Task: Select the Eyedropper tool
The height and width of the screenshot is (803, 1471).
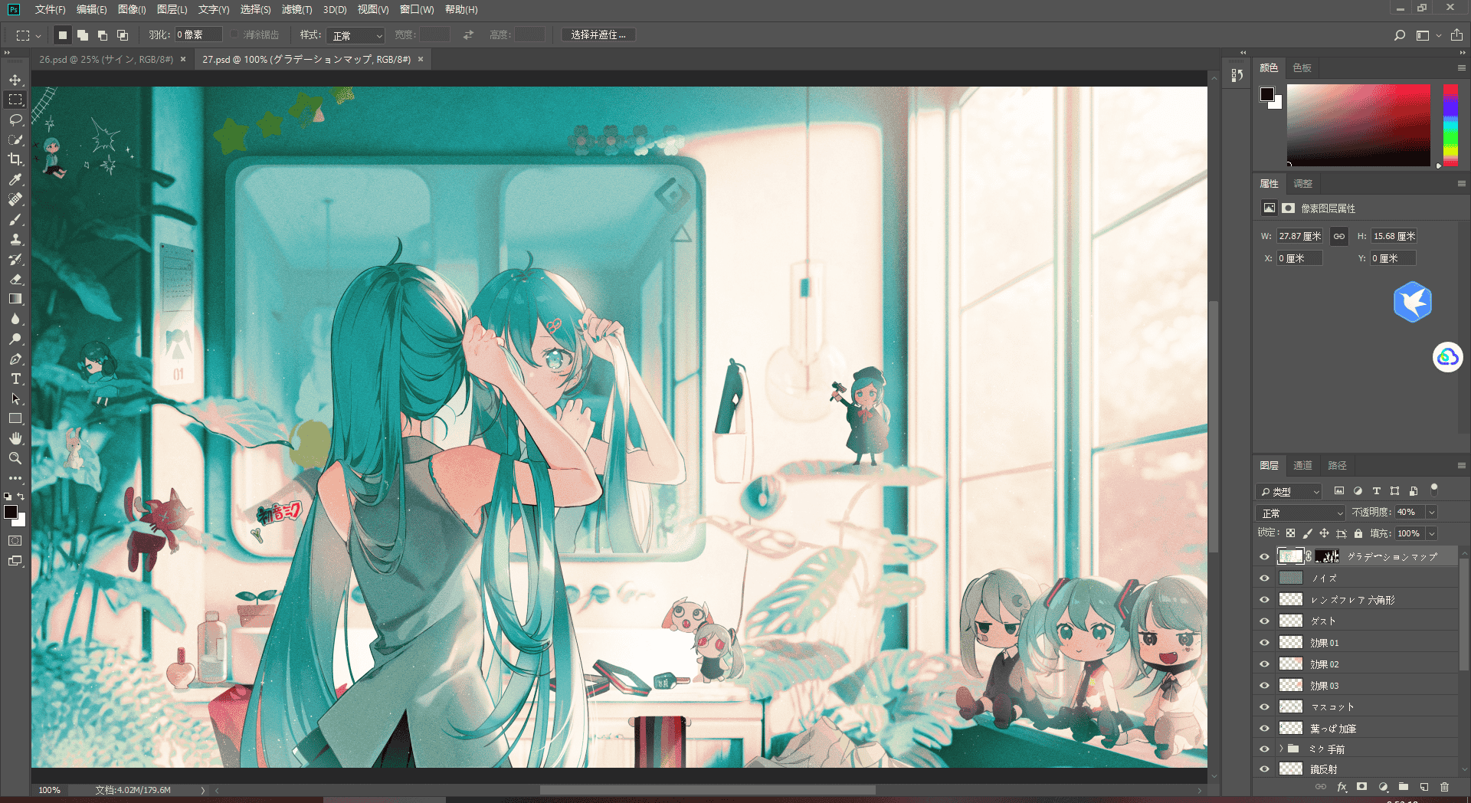Action: coord(15,179)
